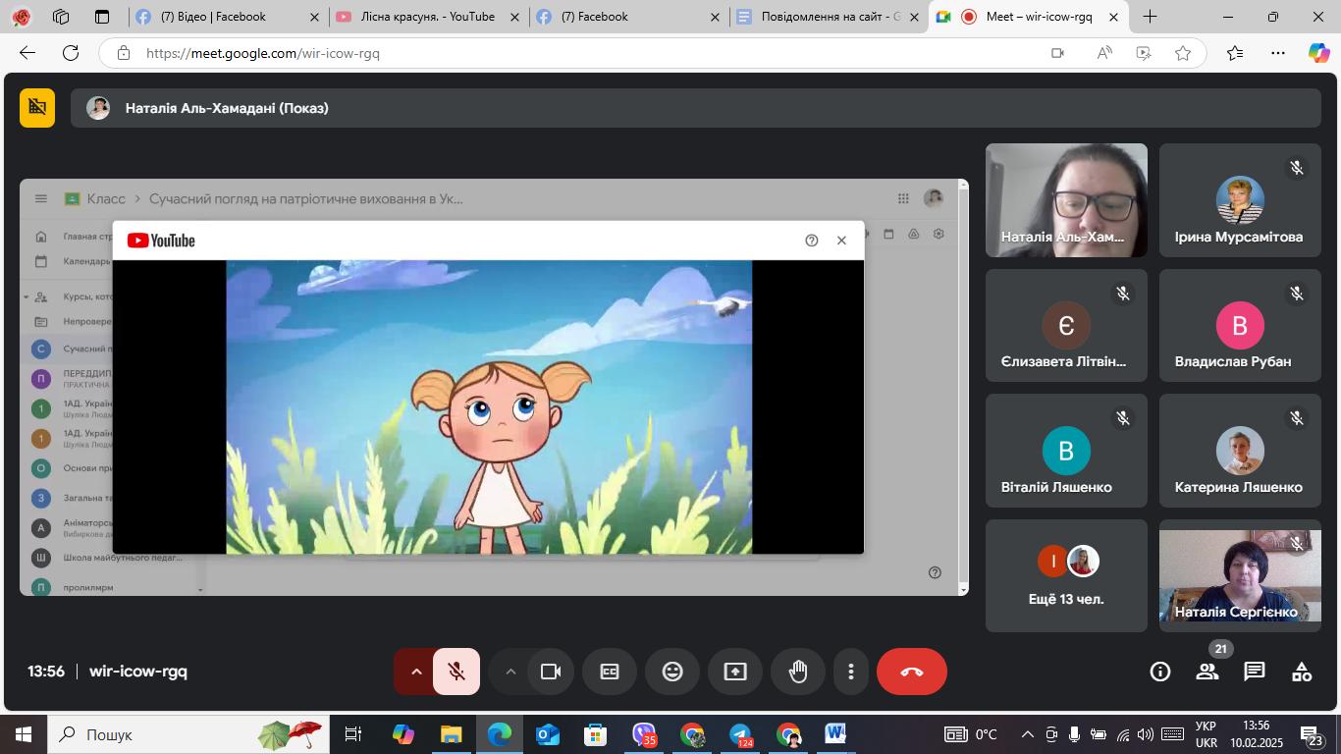This screenshot has width=1341, height=754.
Task: Switch to the '(7) Facebook' browser tab
Action: (628, 17)
